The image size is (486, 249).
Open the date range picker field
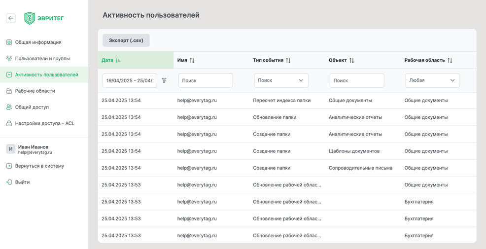[x=130, y=80]
